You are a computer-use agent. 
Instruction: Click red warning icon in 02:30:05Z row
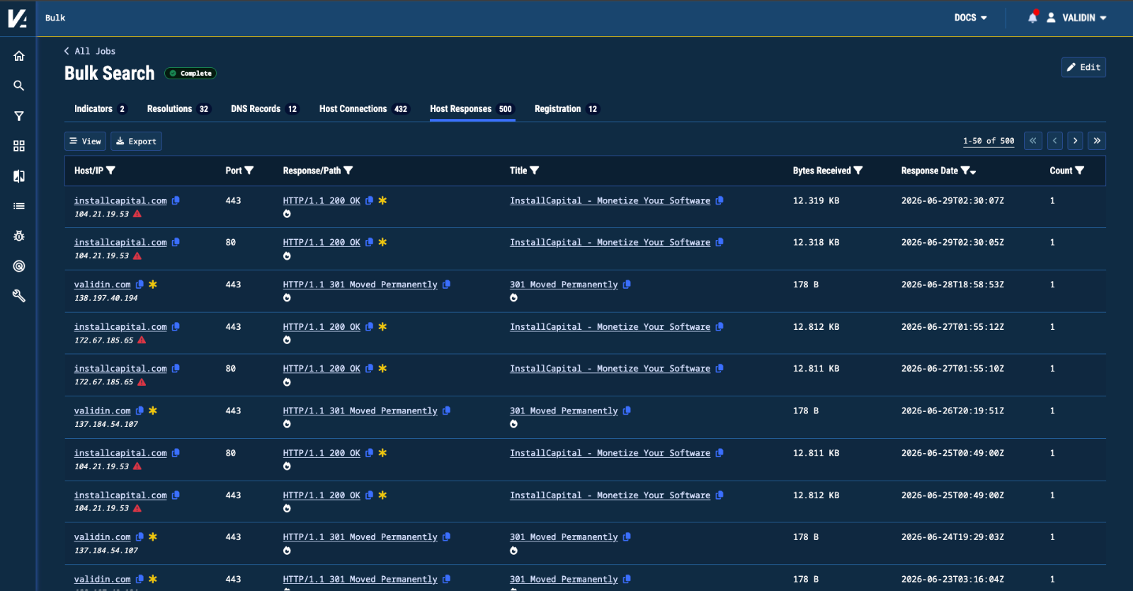(x=137, y=256)
